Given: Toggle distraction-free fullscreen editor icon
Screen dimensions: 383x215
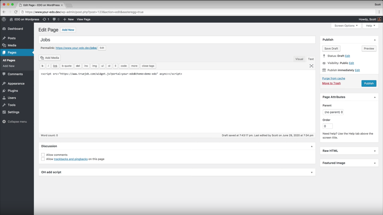Looking at the screenshot, I should pos(311,66).
